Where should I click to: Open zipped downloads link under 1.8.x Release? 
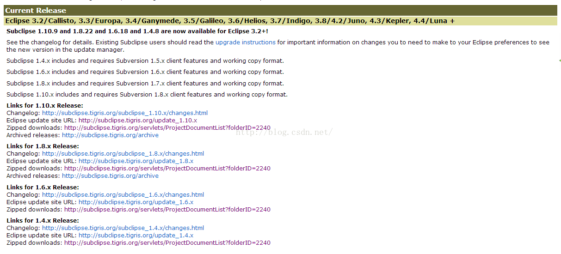tap(167, 169)
